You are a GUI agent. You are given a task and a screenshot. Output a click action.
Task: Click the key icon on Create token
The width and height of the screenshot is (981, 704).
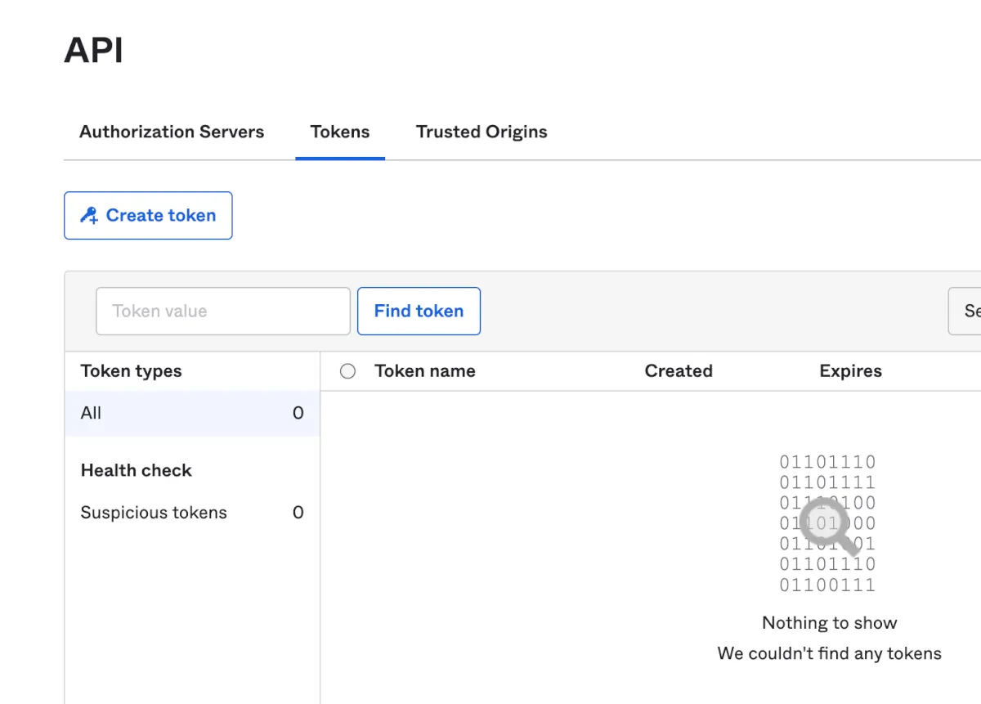pyautogui.click(x=89, y=216)
